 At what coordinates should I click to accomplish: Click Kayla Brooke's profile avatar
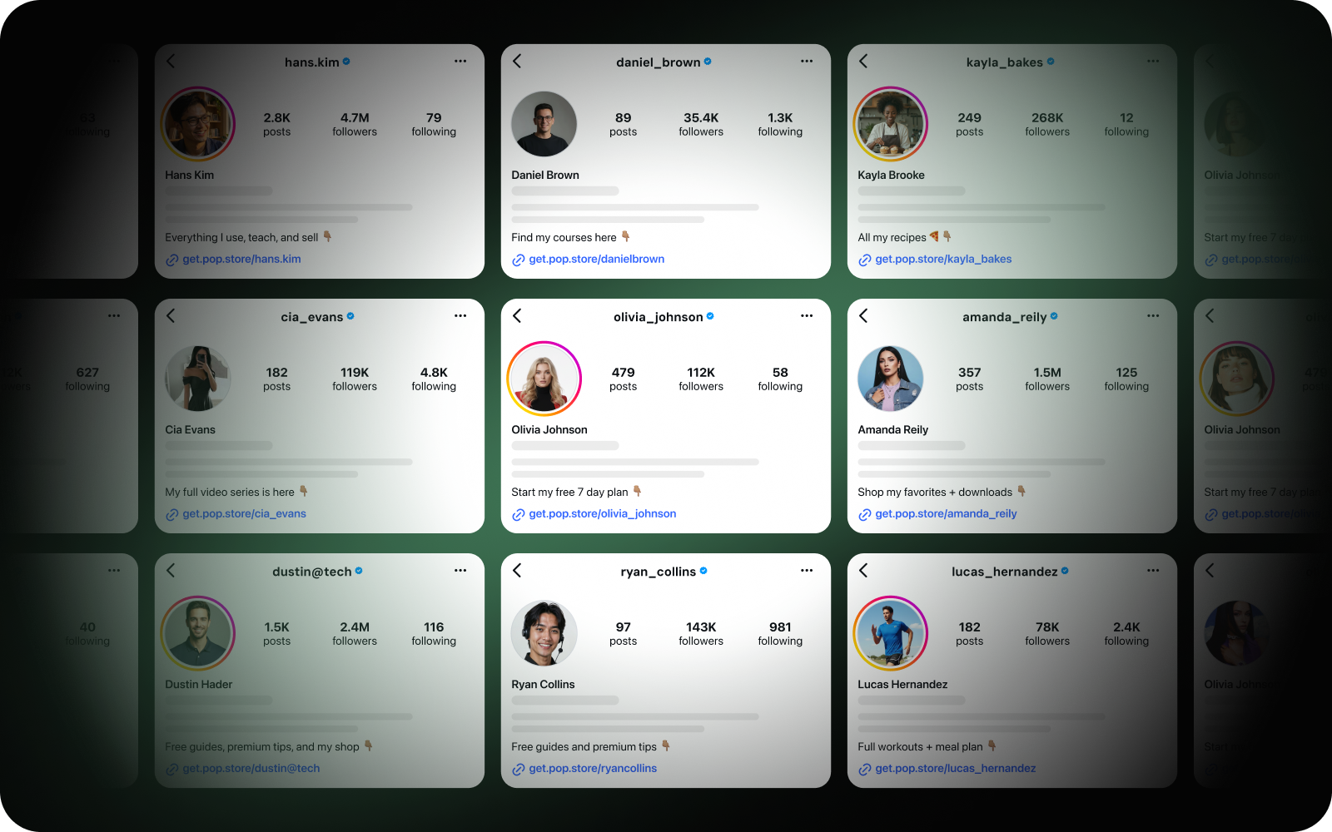[891, 124]
